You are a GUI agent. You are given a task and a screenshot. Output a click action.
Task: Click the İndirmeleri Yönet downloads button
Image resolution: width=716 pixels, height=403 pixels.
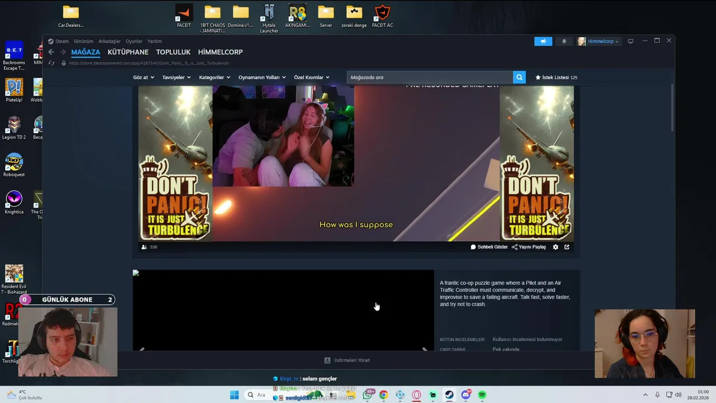point(347,360)
